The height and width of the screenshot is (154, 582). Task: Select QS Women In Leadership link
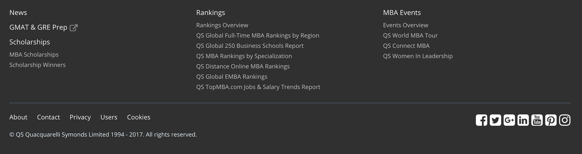[x=418, y=56]
